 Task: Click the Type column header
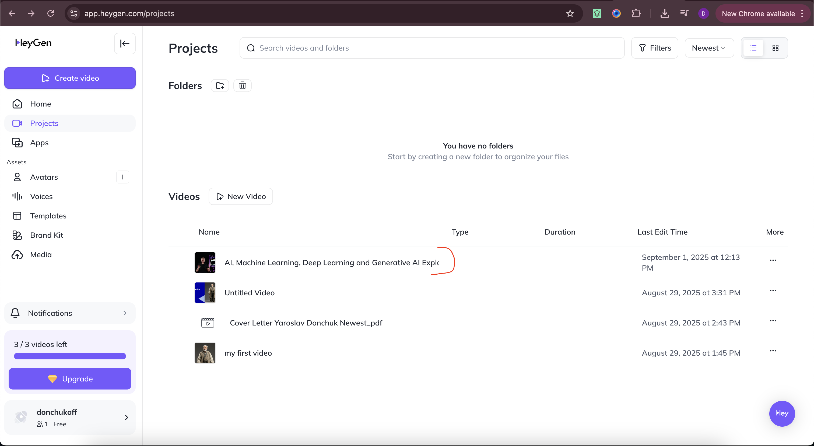click(x=460, y=232)
